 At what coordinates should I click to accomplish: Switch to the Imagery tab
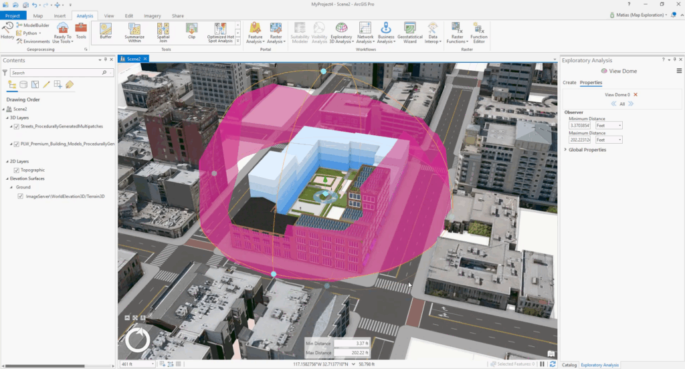[153, 16]
